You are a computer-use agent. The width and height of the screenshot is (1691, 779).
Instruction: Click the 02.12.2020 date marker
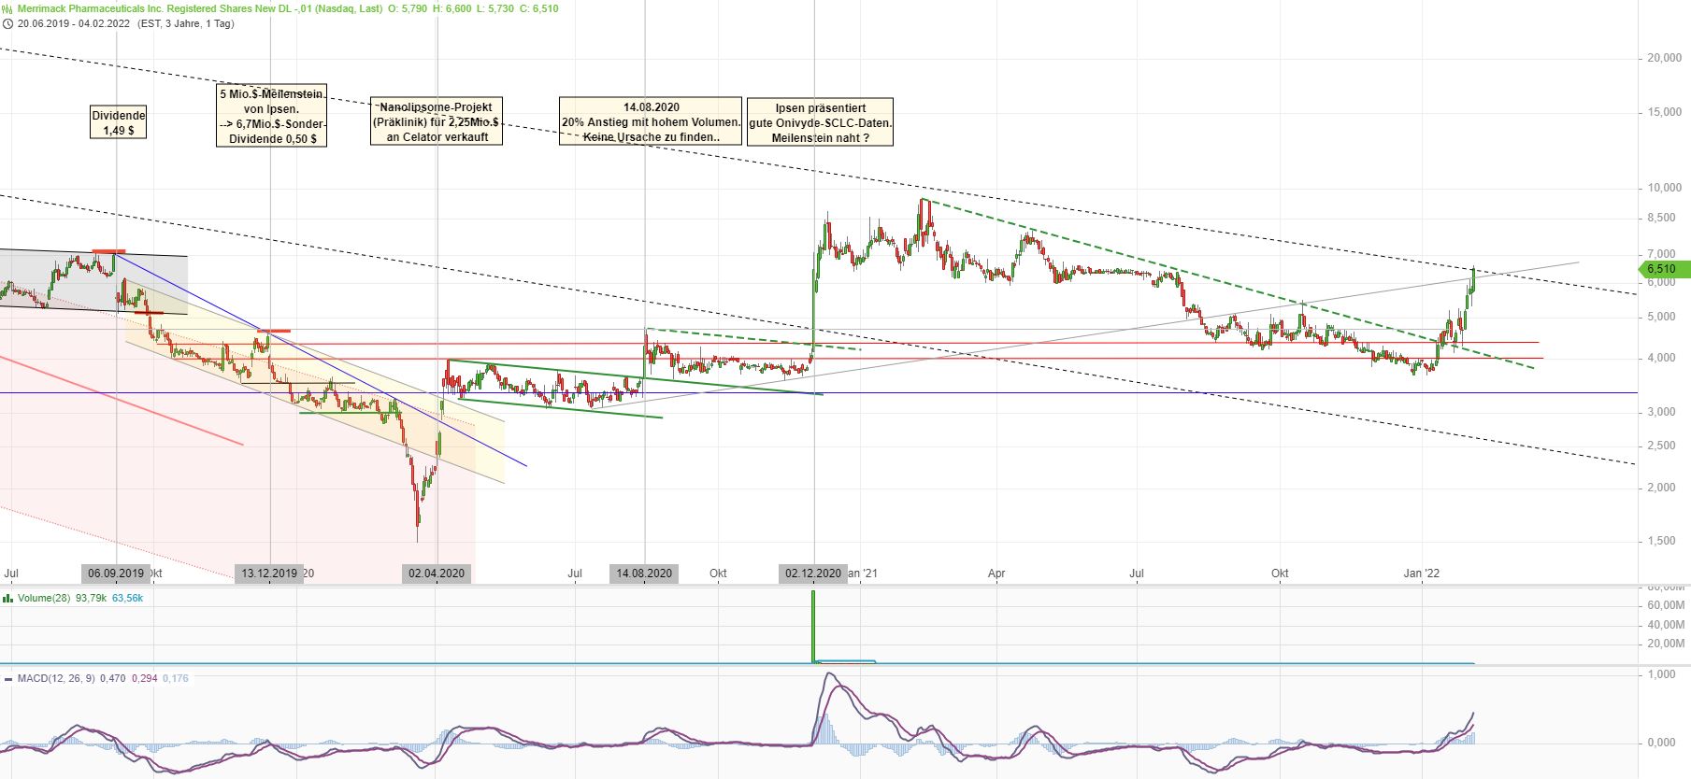click(x=814, y=574)
